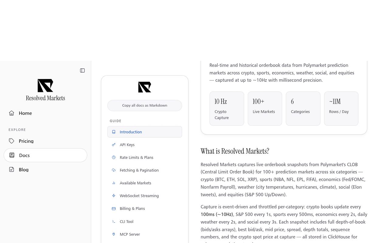377x243 pixels.
Task: Open Available Markets guide
Action: tap(145, 183)
